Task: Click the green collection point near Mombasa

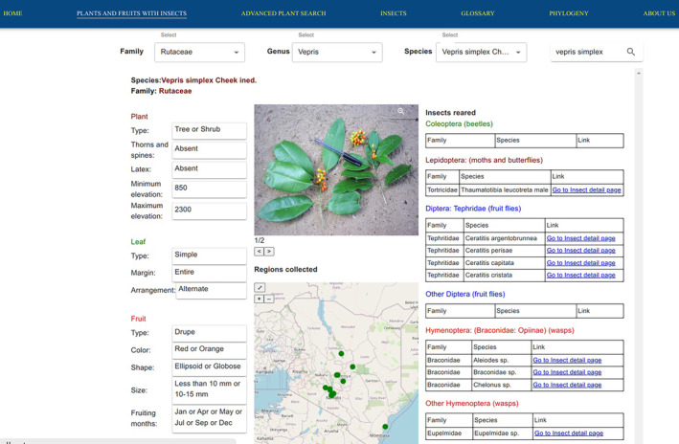Action: (385, 427)
